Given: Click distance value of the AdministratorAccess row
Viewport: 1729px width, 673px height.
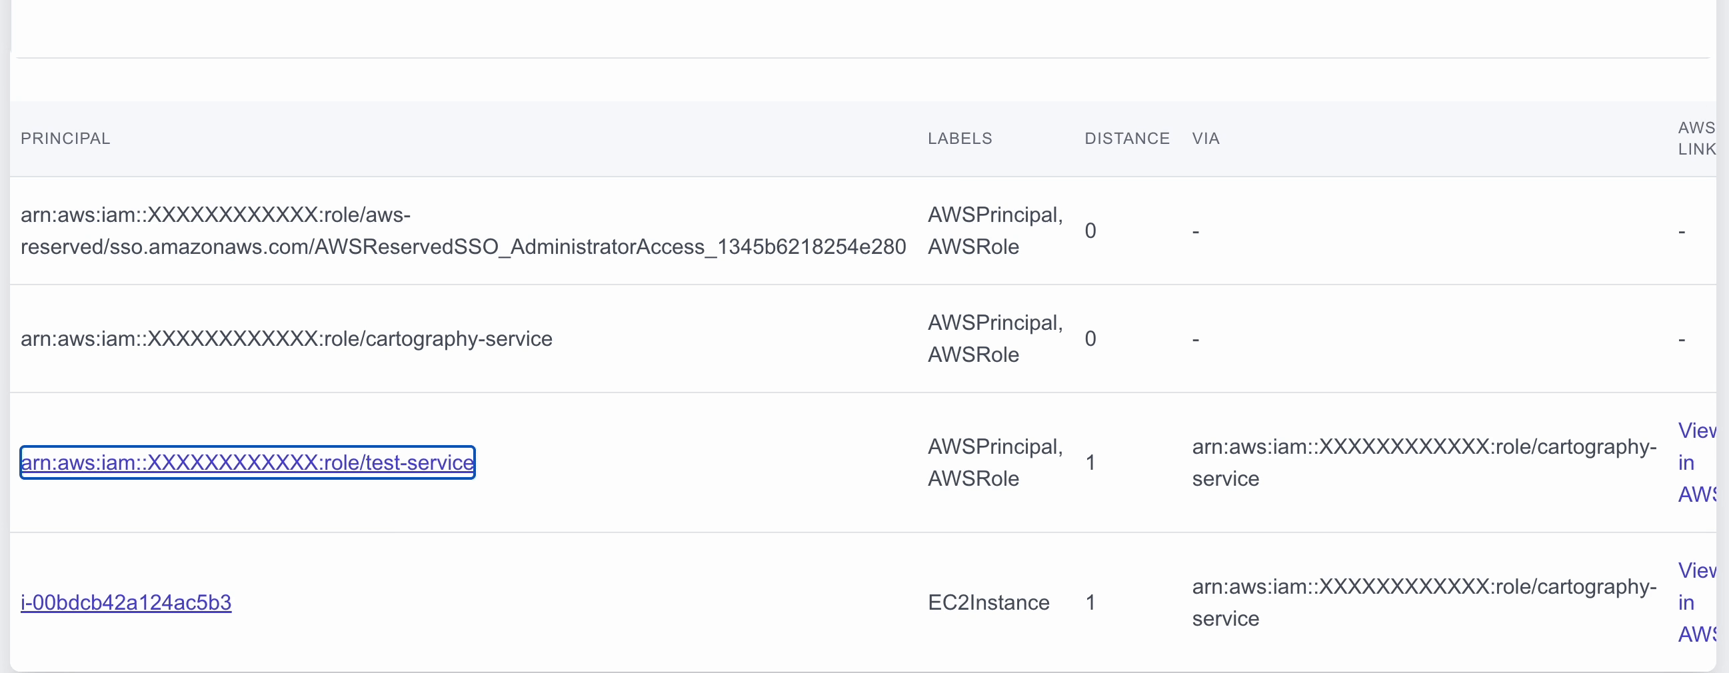Looking at the screenshot, I should coord(1090,231).
